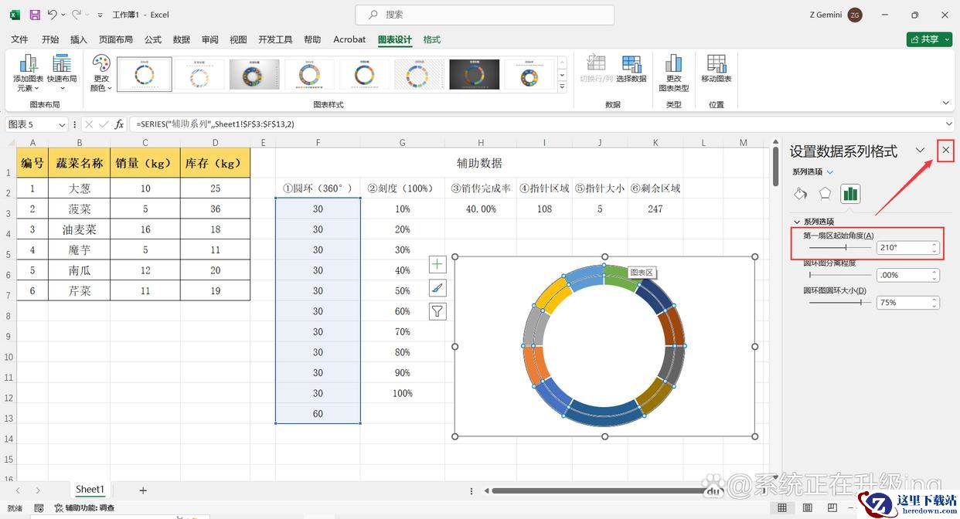Expand the chart styles gallery

click(562, 88)
